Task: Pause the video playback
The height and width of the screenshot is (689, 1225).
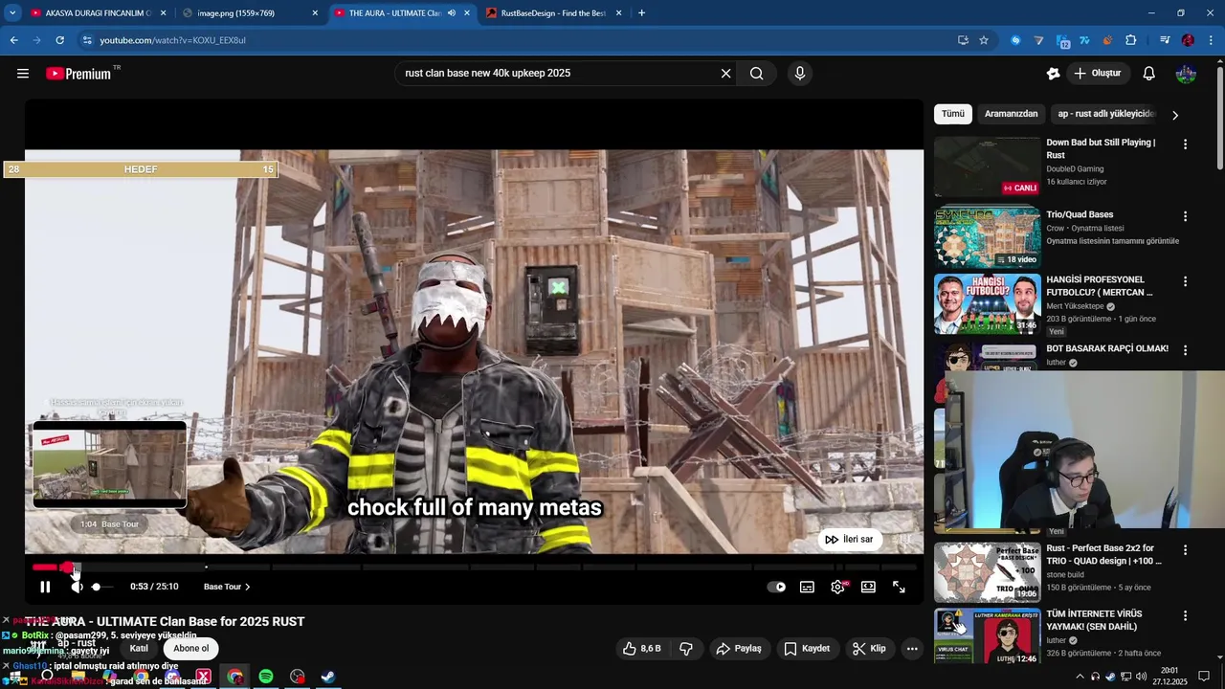Action: (45, 587)
